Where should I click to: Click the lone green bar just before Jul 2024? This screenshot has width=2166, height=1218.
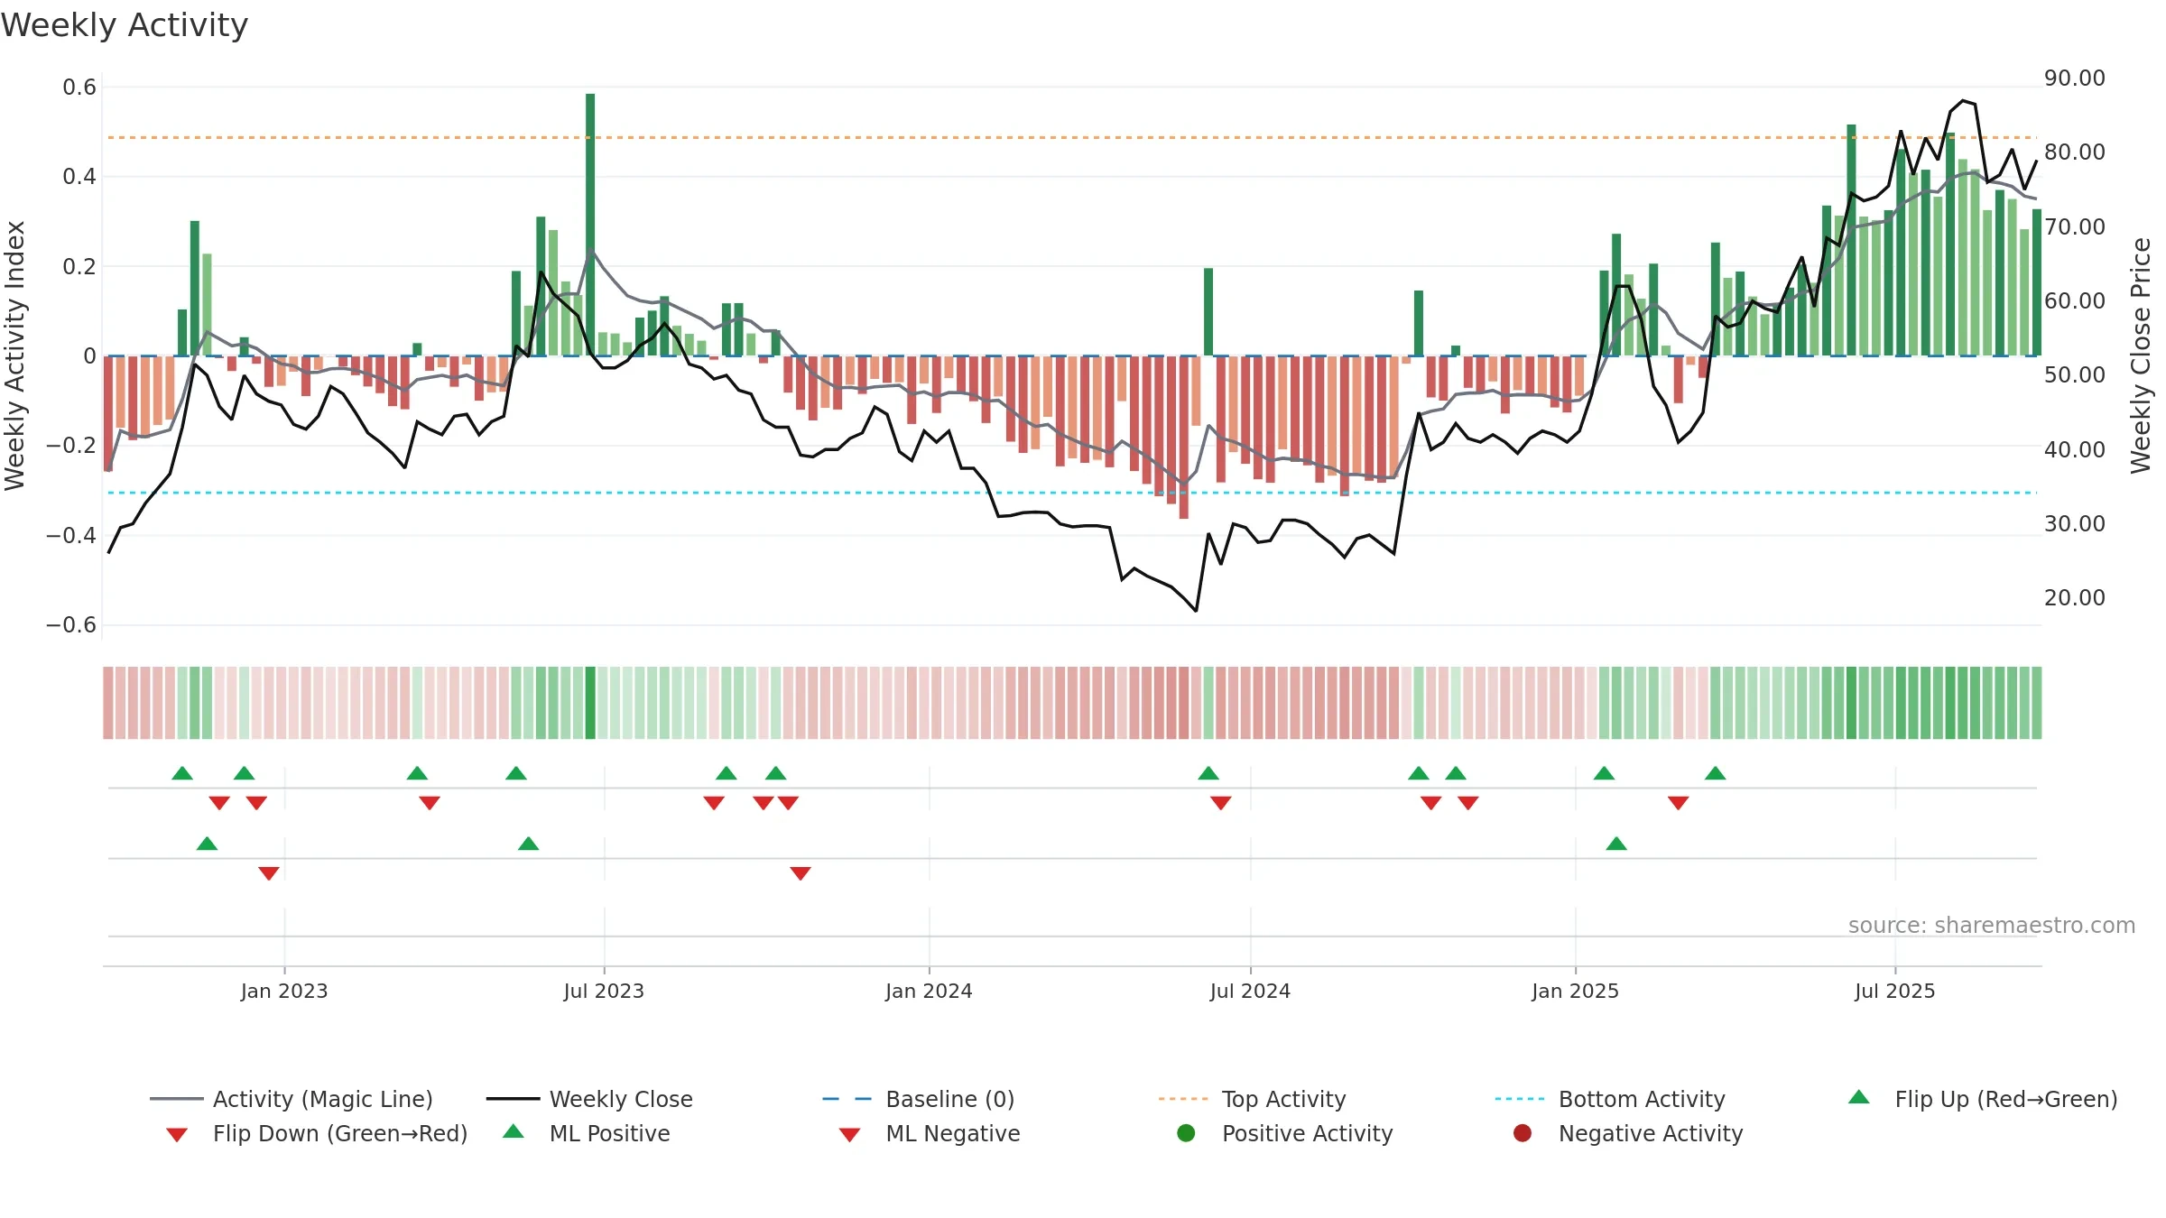coord(1208,312)
